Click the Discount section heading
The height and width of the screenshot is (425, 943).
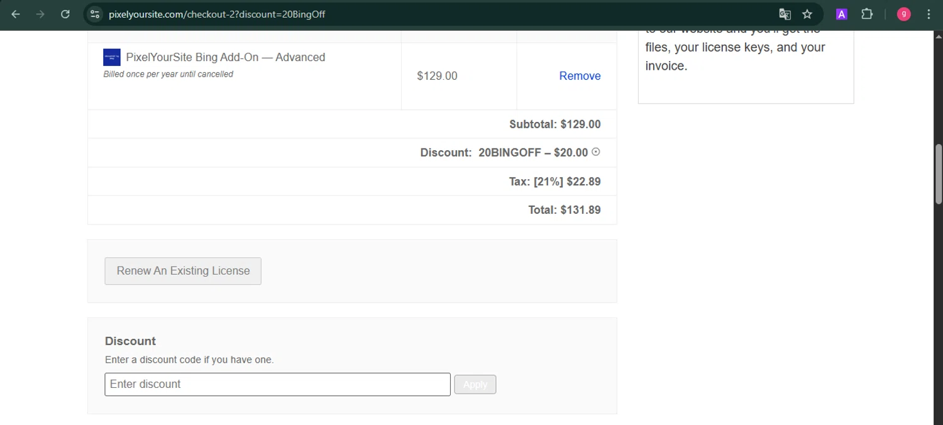130,341
